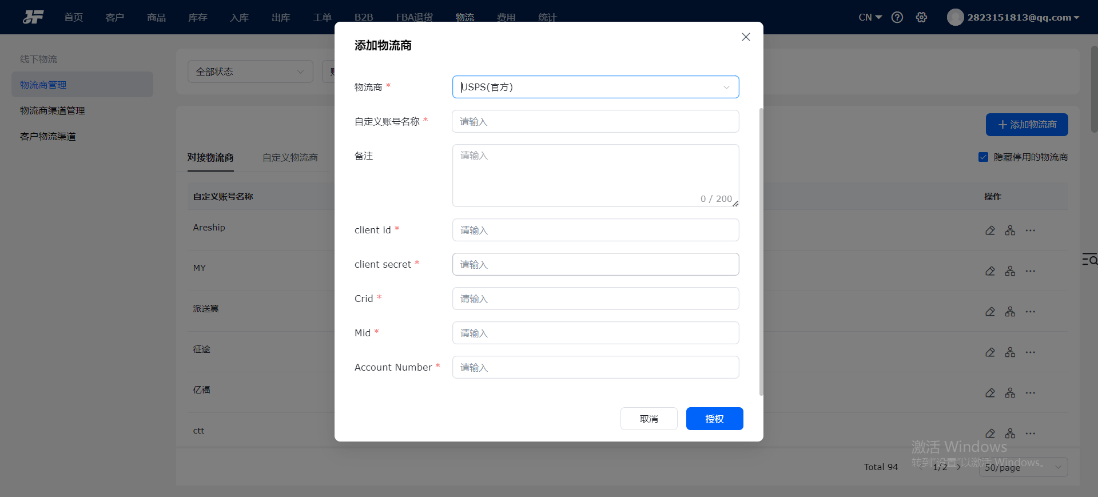
Task: Switch to 自定义物流商 tab
Action: [x=290, y=157]
